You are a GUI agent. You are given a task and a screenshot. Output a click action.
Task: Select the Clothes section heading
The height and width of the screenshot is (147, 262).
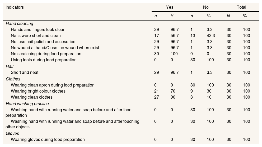(x=13, y=79)
